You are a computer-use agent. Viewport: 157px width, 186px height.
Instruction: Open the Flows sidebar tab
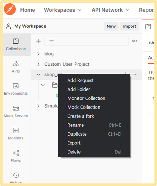(x=16, y=156)
